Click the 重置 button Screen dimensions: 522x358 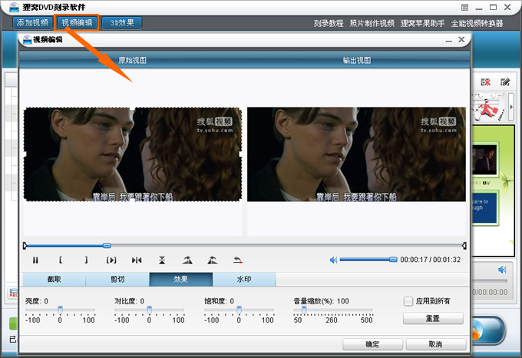point(433,318)
